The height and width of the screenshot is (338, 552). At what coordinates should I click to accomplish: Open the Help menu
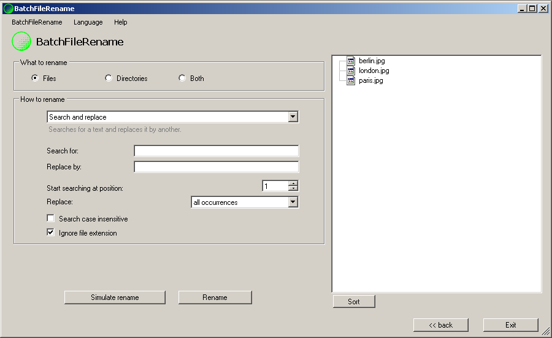(120, 22)
